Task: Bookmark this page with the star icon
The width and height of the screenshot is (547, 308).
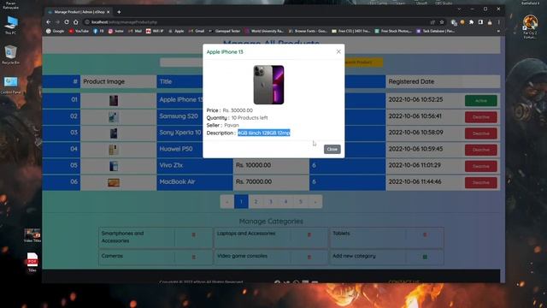Action: [x=442, y=22]
